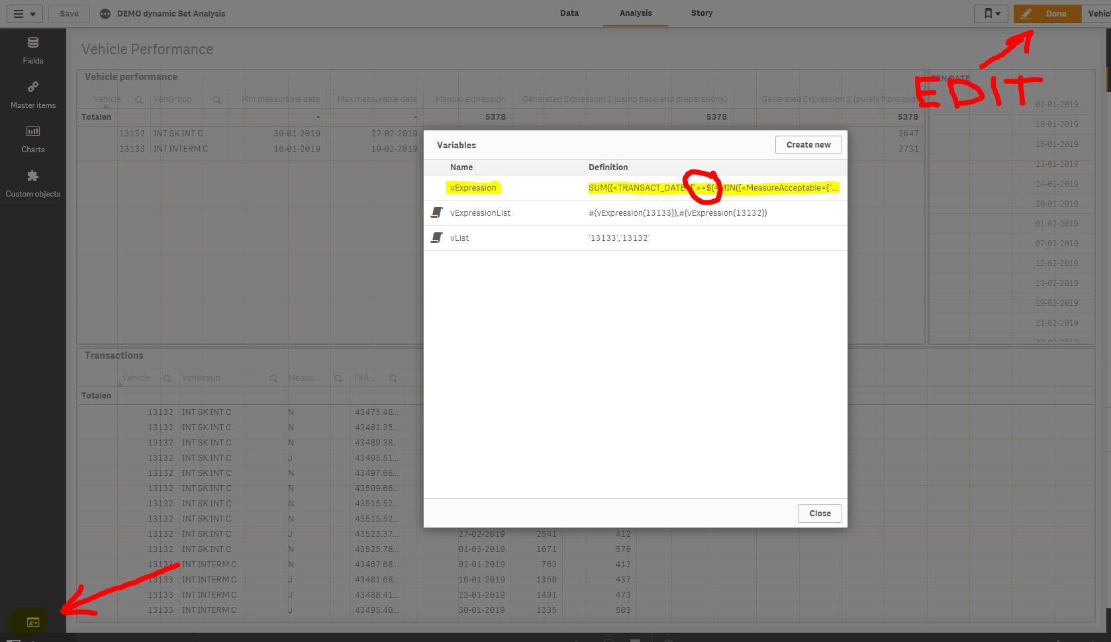Search the TRA... column in Transactions
1111x642 pixels.
coord(393,379)
